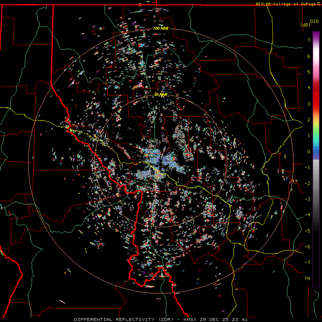Click the color scale at value 3
The width and height of the screenshot is (322, 322).
tap(316, 104)
